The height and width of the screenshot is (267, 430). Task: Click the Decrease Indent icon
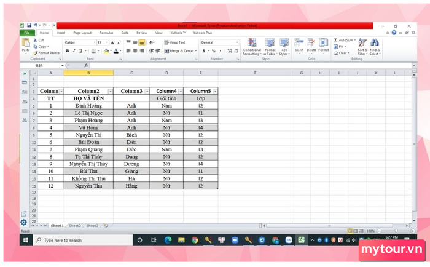pyautogui.click(x=151, y=51)
